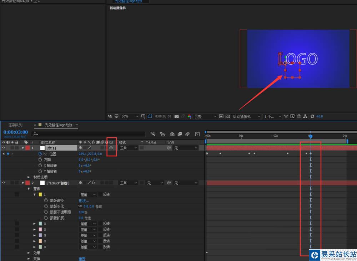Click the 蒙版路径 stopwatch icon

pos(46,200)
